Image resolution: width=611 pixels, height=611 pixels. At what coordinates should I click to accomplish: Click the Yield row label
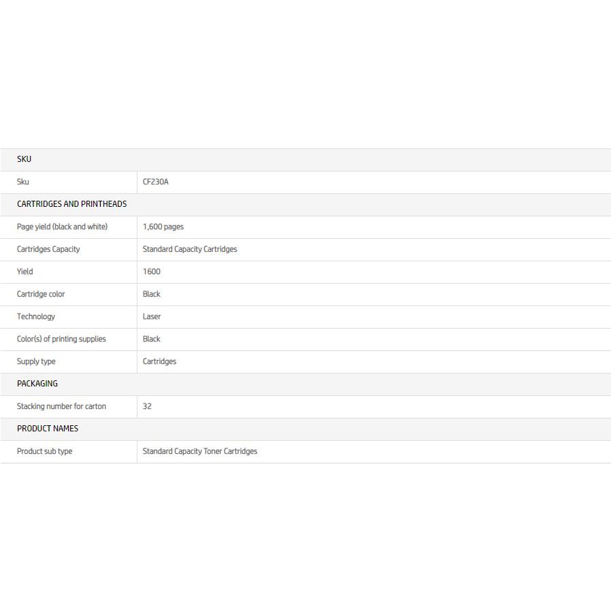(x=25, y=271)
